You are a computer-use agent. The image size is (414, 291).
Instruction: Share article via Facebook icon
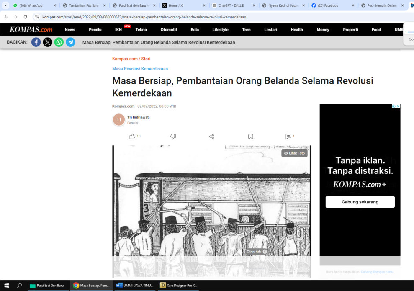(x=36, y=42)
